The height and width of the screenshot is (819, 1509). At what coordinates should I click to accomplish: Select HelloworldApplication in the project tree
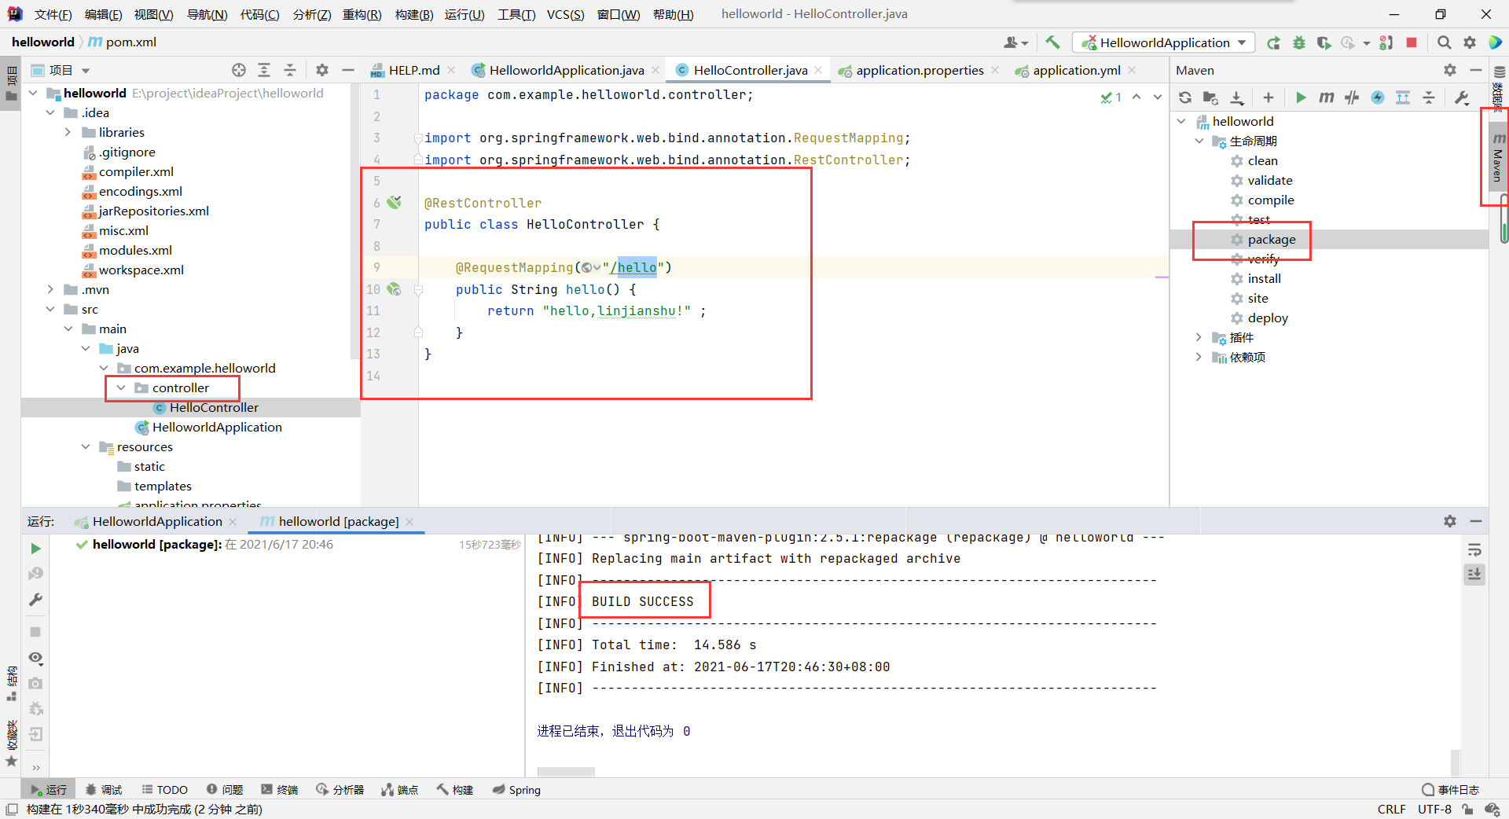pos(217,427)
